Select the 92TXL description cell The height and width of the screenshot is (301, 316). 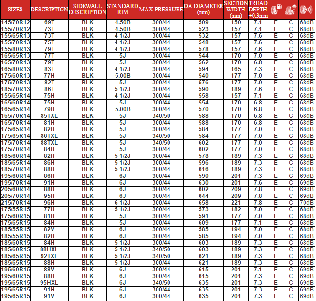tap(49, 256)
